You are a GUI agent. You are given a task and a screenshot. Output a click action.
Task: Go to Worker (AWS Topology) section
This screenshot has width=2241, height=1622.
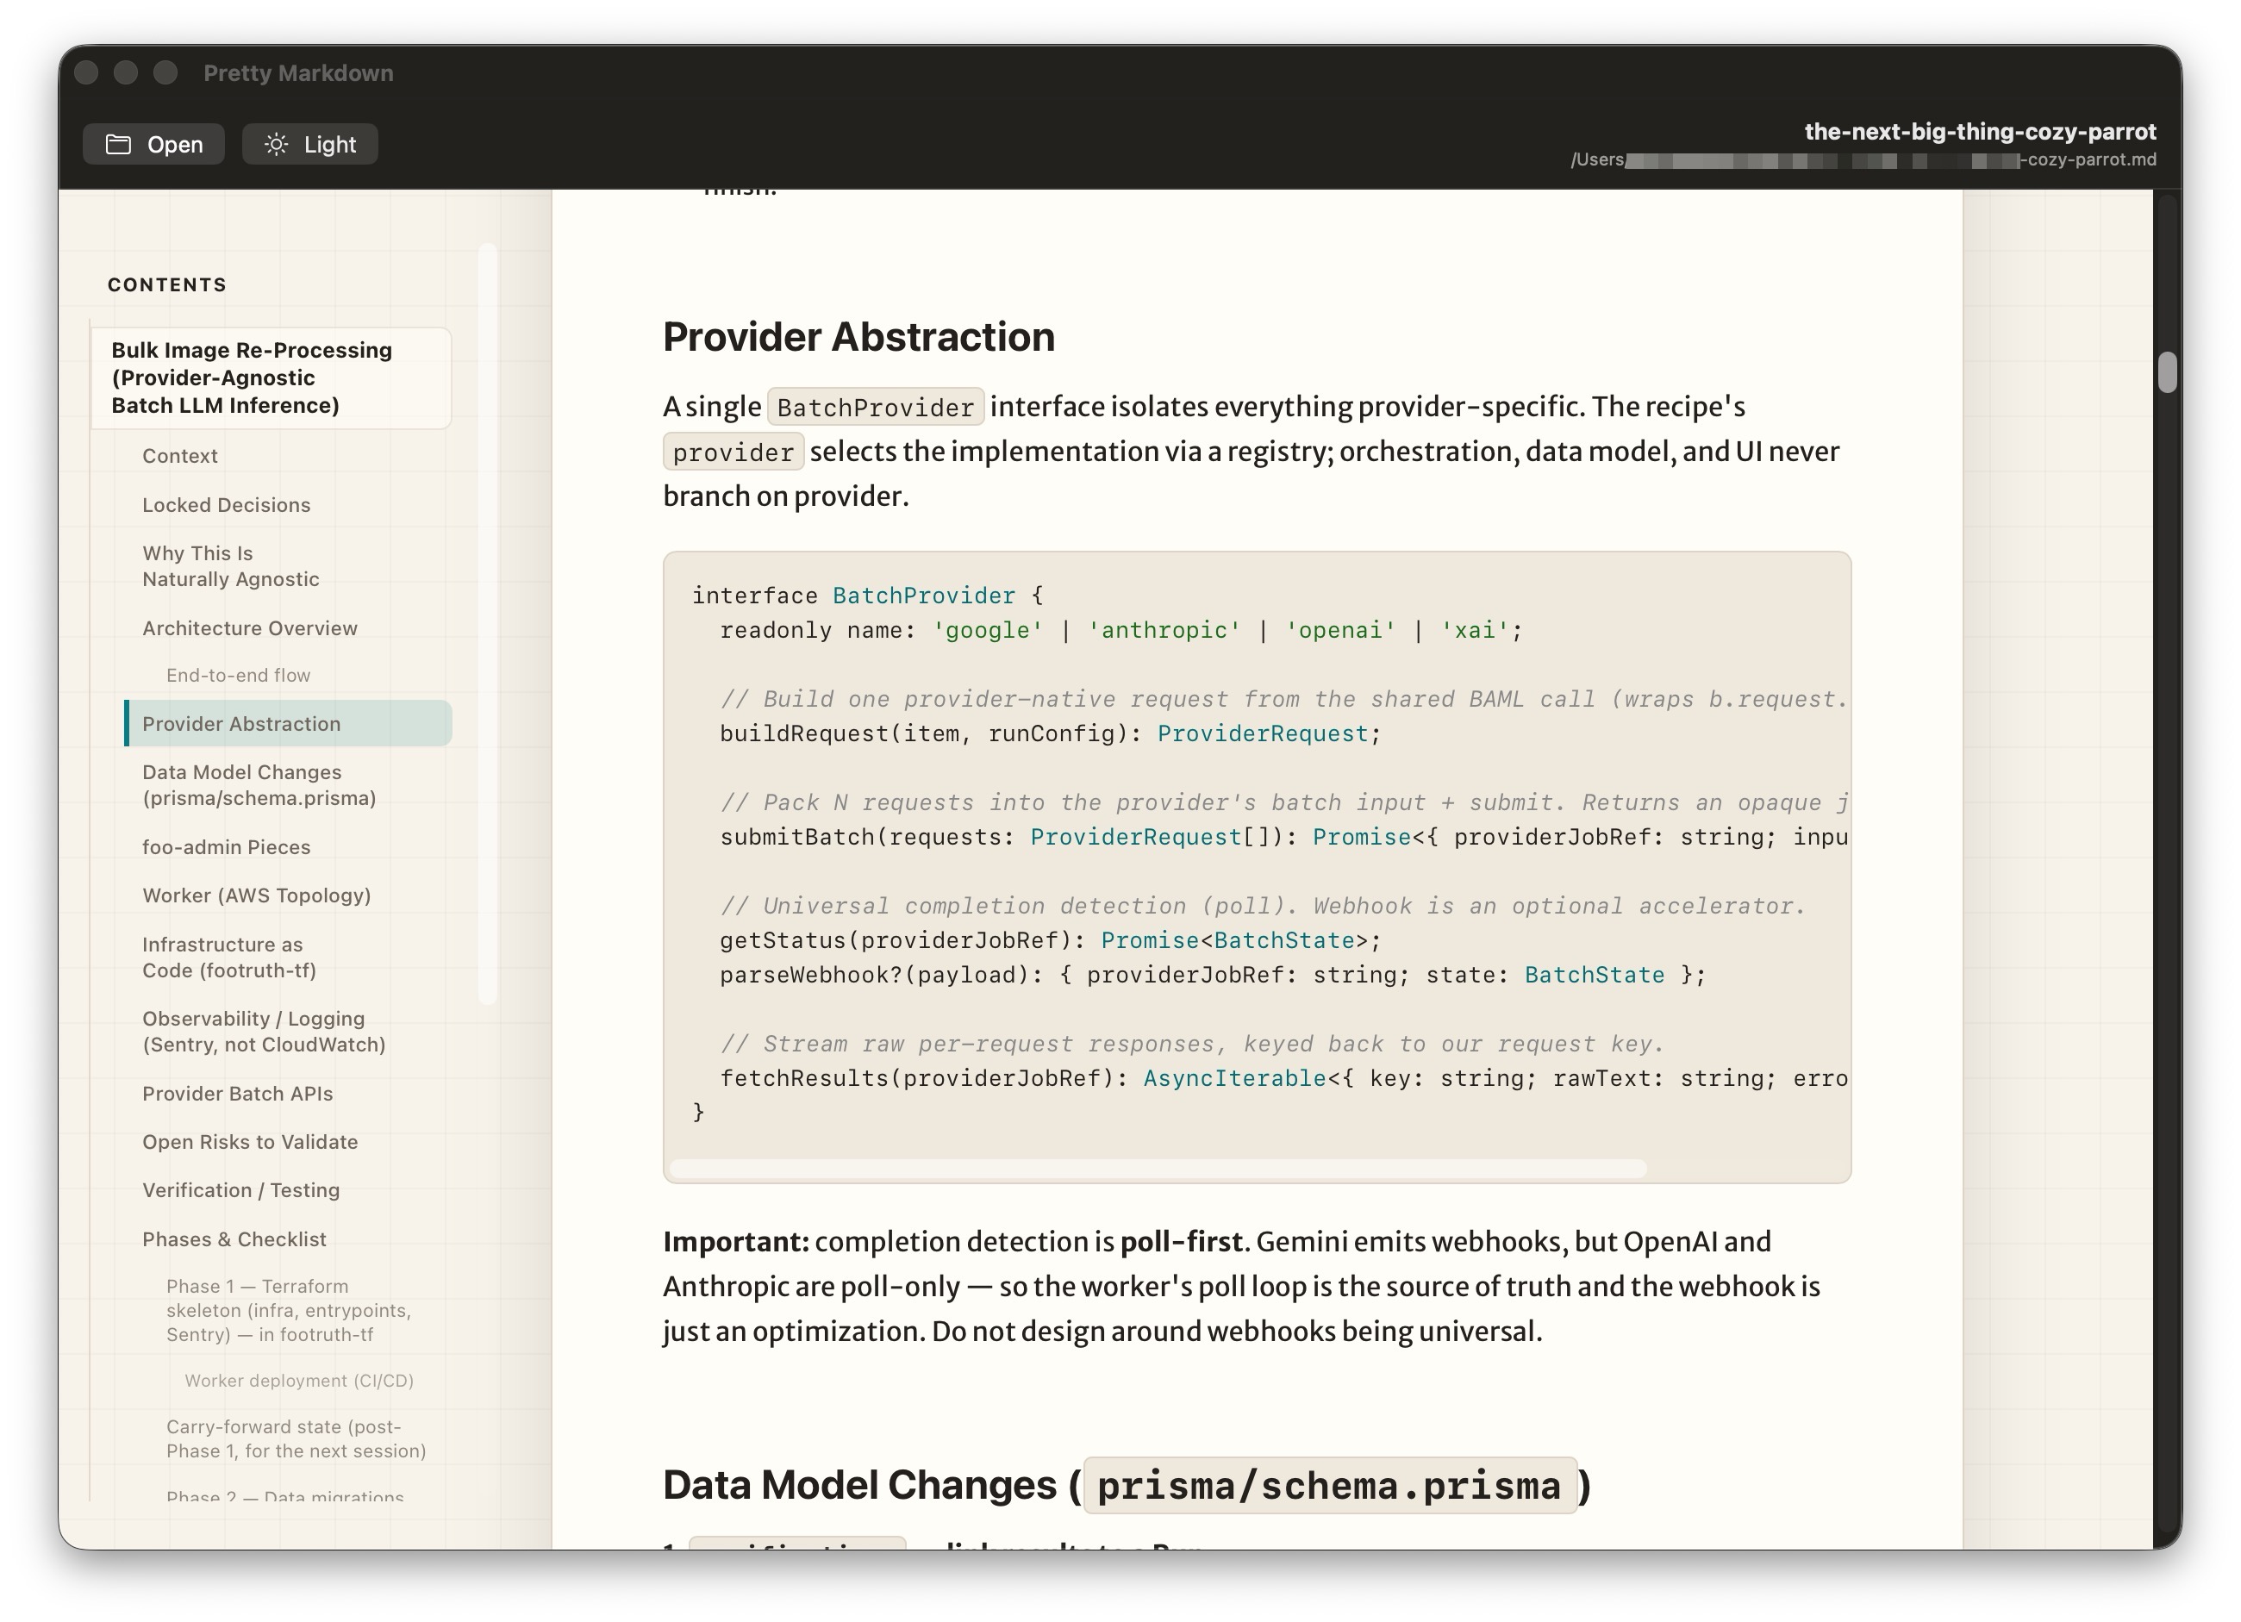coord(257,895)
